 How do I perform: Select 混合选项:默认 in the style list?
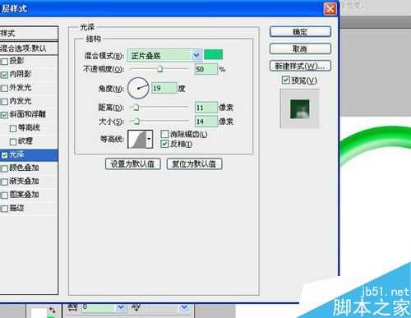pos(29,48)
